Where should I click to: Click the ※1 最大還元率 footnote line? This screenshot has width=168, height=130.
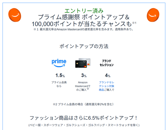[83, 29]
